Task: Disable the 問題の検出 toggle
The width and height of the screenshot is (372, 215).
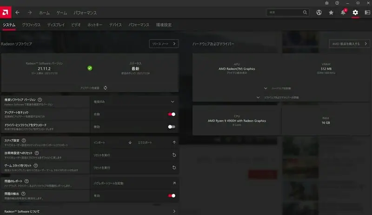Action: click(x=172, y=196)
